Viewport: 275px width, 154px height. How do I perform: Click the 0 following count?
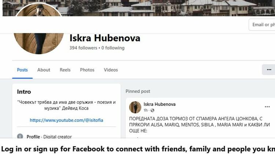(x=113, y=48)
